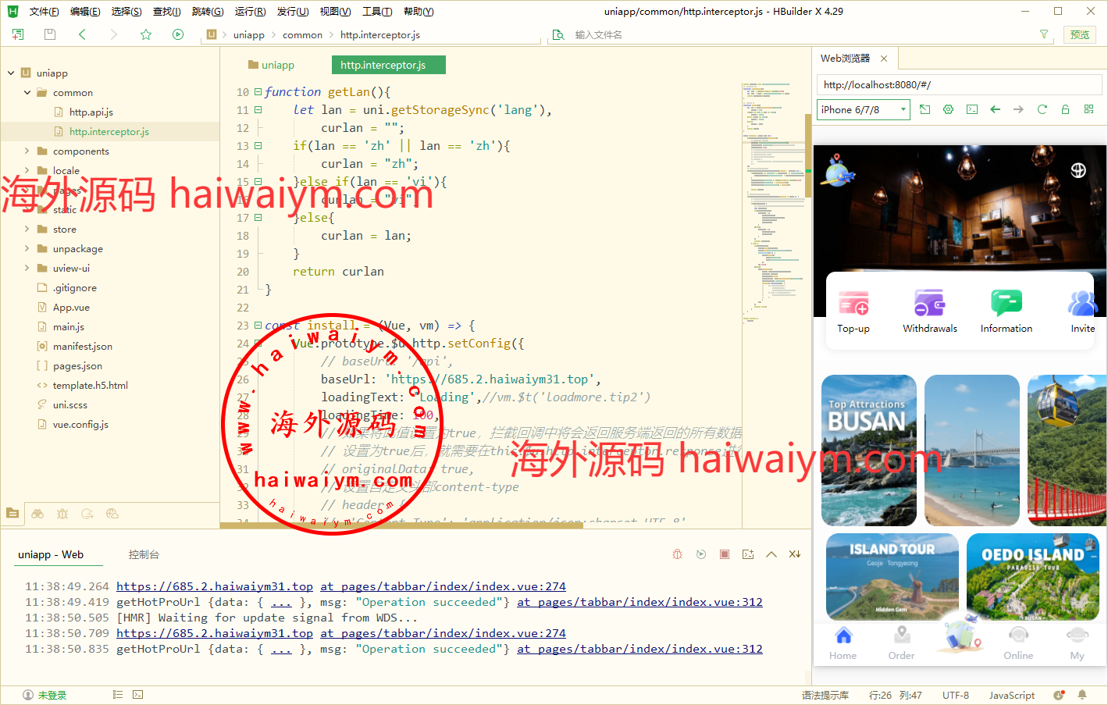Viewport: 1108px width, 705px height.
Task: Open the iPhone 6/7/8 device dropdown
Action: click(x=864, y=109)
